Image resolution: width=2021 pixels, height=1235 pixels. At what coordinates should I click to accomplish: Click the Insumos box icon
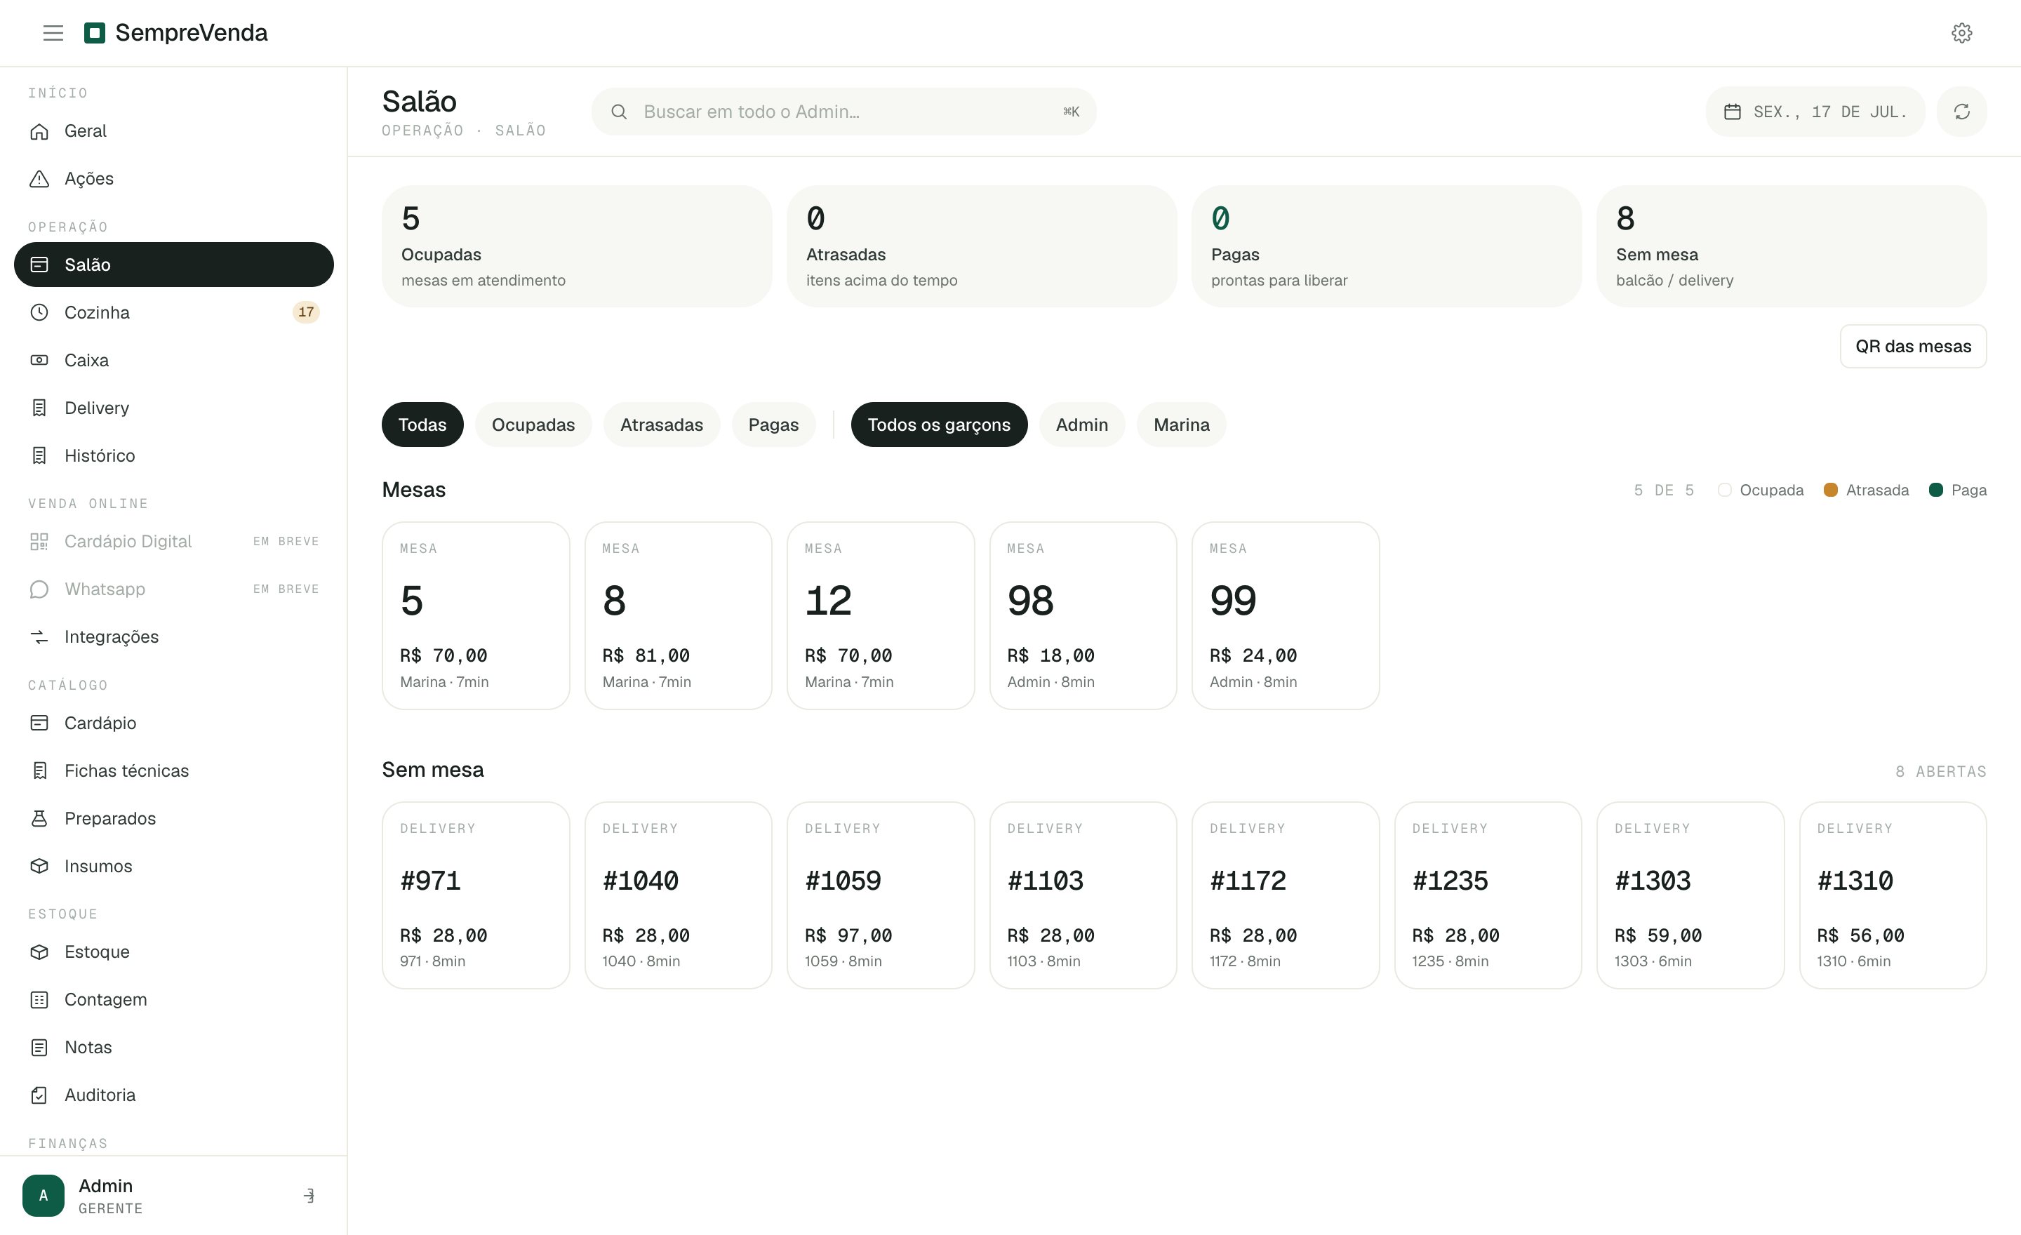coord(39,865)
